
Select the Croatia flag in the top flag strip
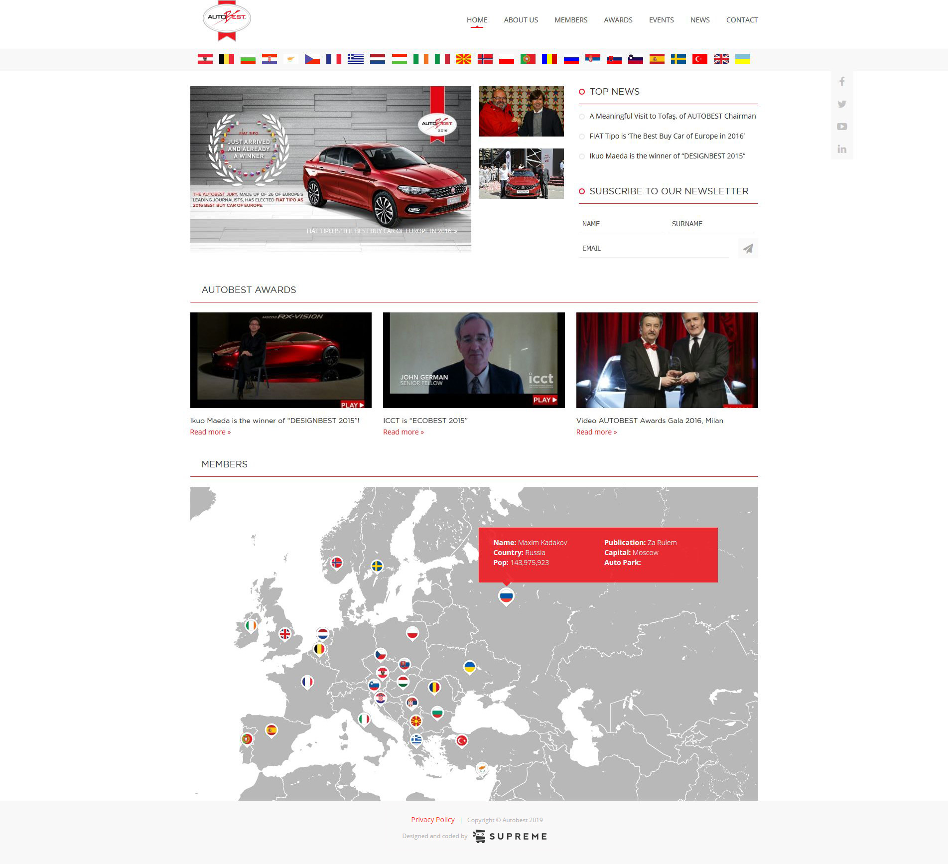(270, 59)
